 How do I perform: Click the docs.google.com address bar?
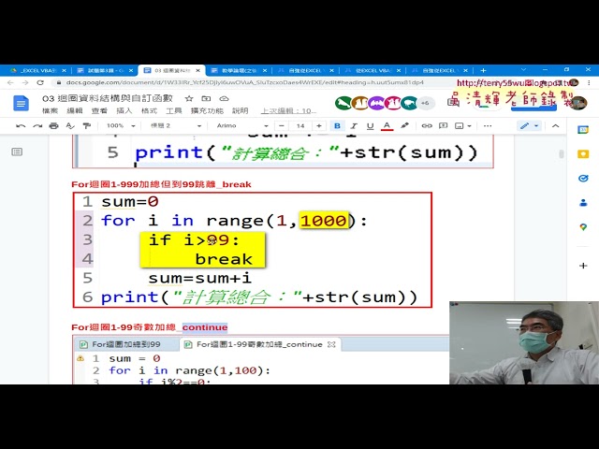coord(244,82)
